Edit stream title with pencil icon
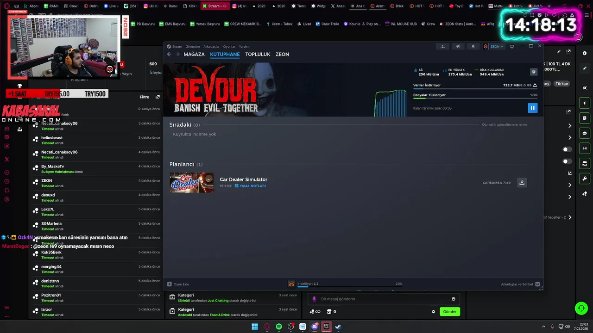The height and width of the screenshot is (333, 593). (559, 52)
